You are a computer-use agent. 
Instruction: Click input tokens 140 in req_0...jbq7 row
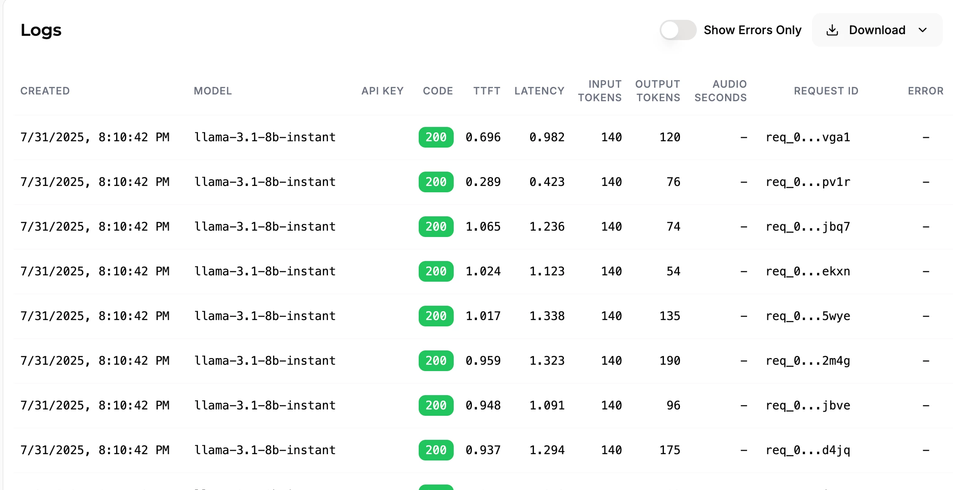coord(611,226)
